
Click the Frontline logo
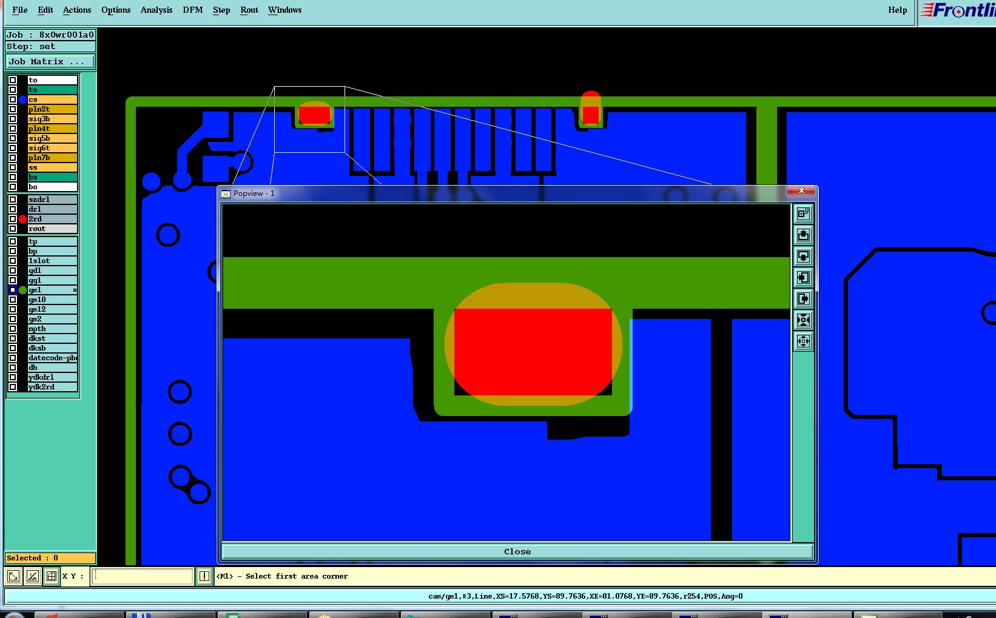[x=959, y=10]
